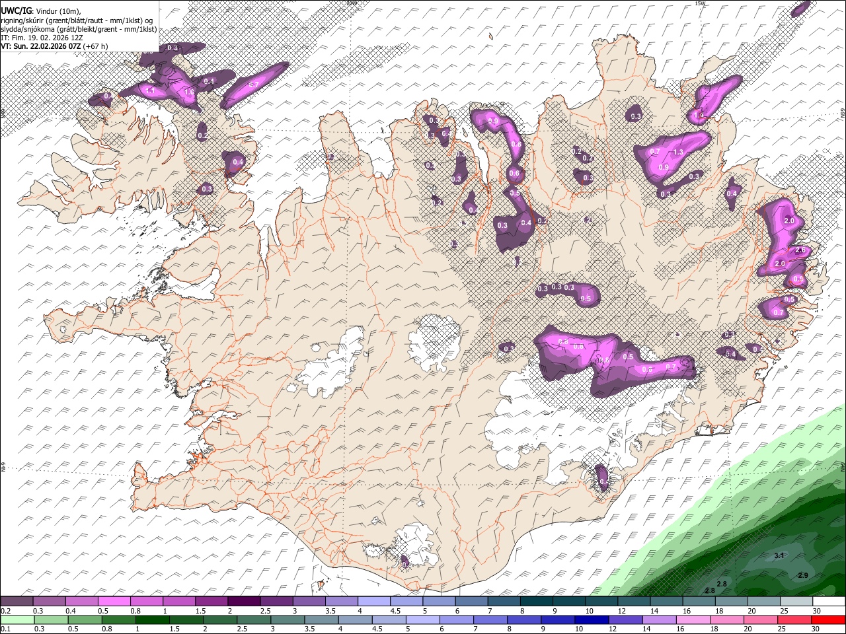Click the 20W longitude label
The image size is (846, 634).
(x=352, y=3)
